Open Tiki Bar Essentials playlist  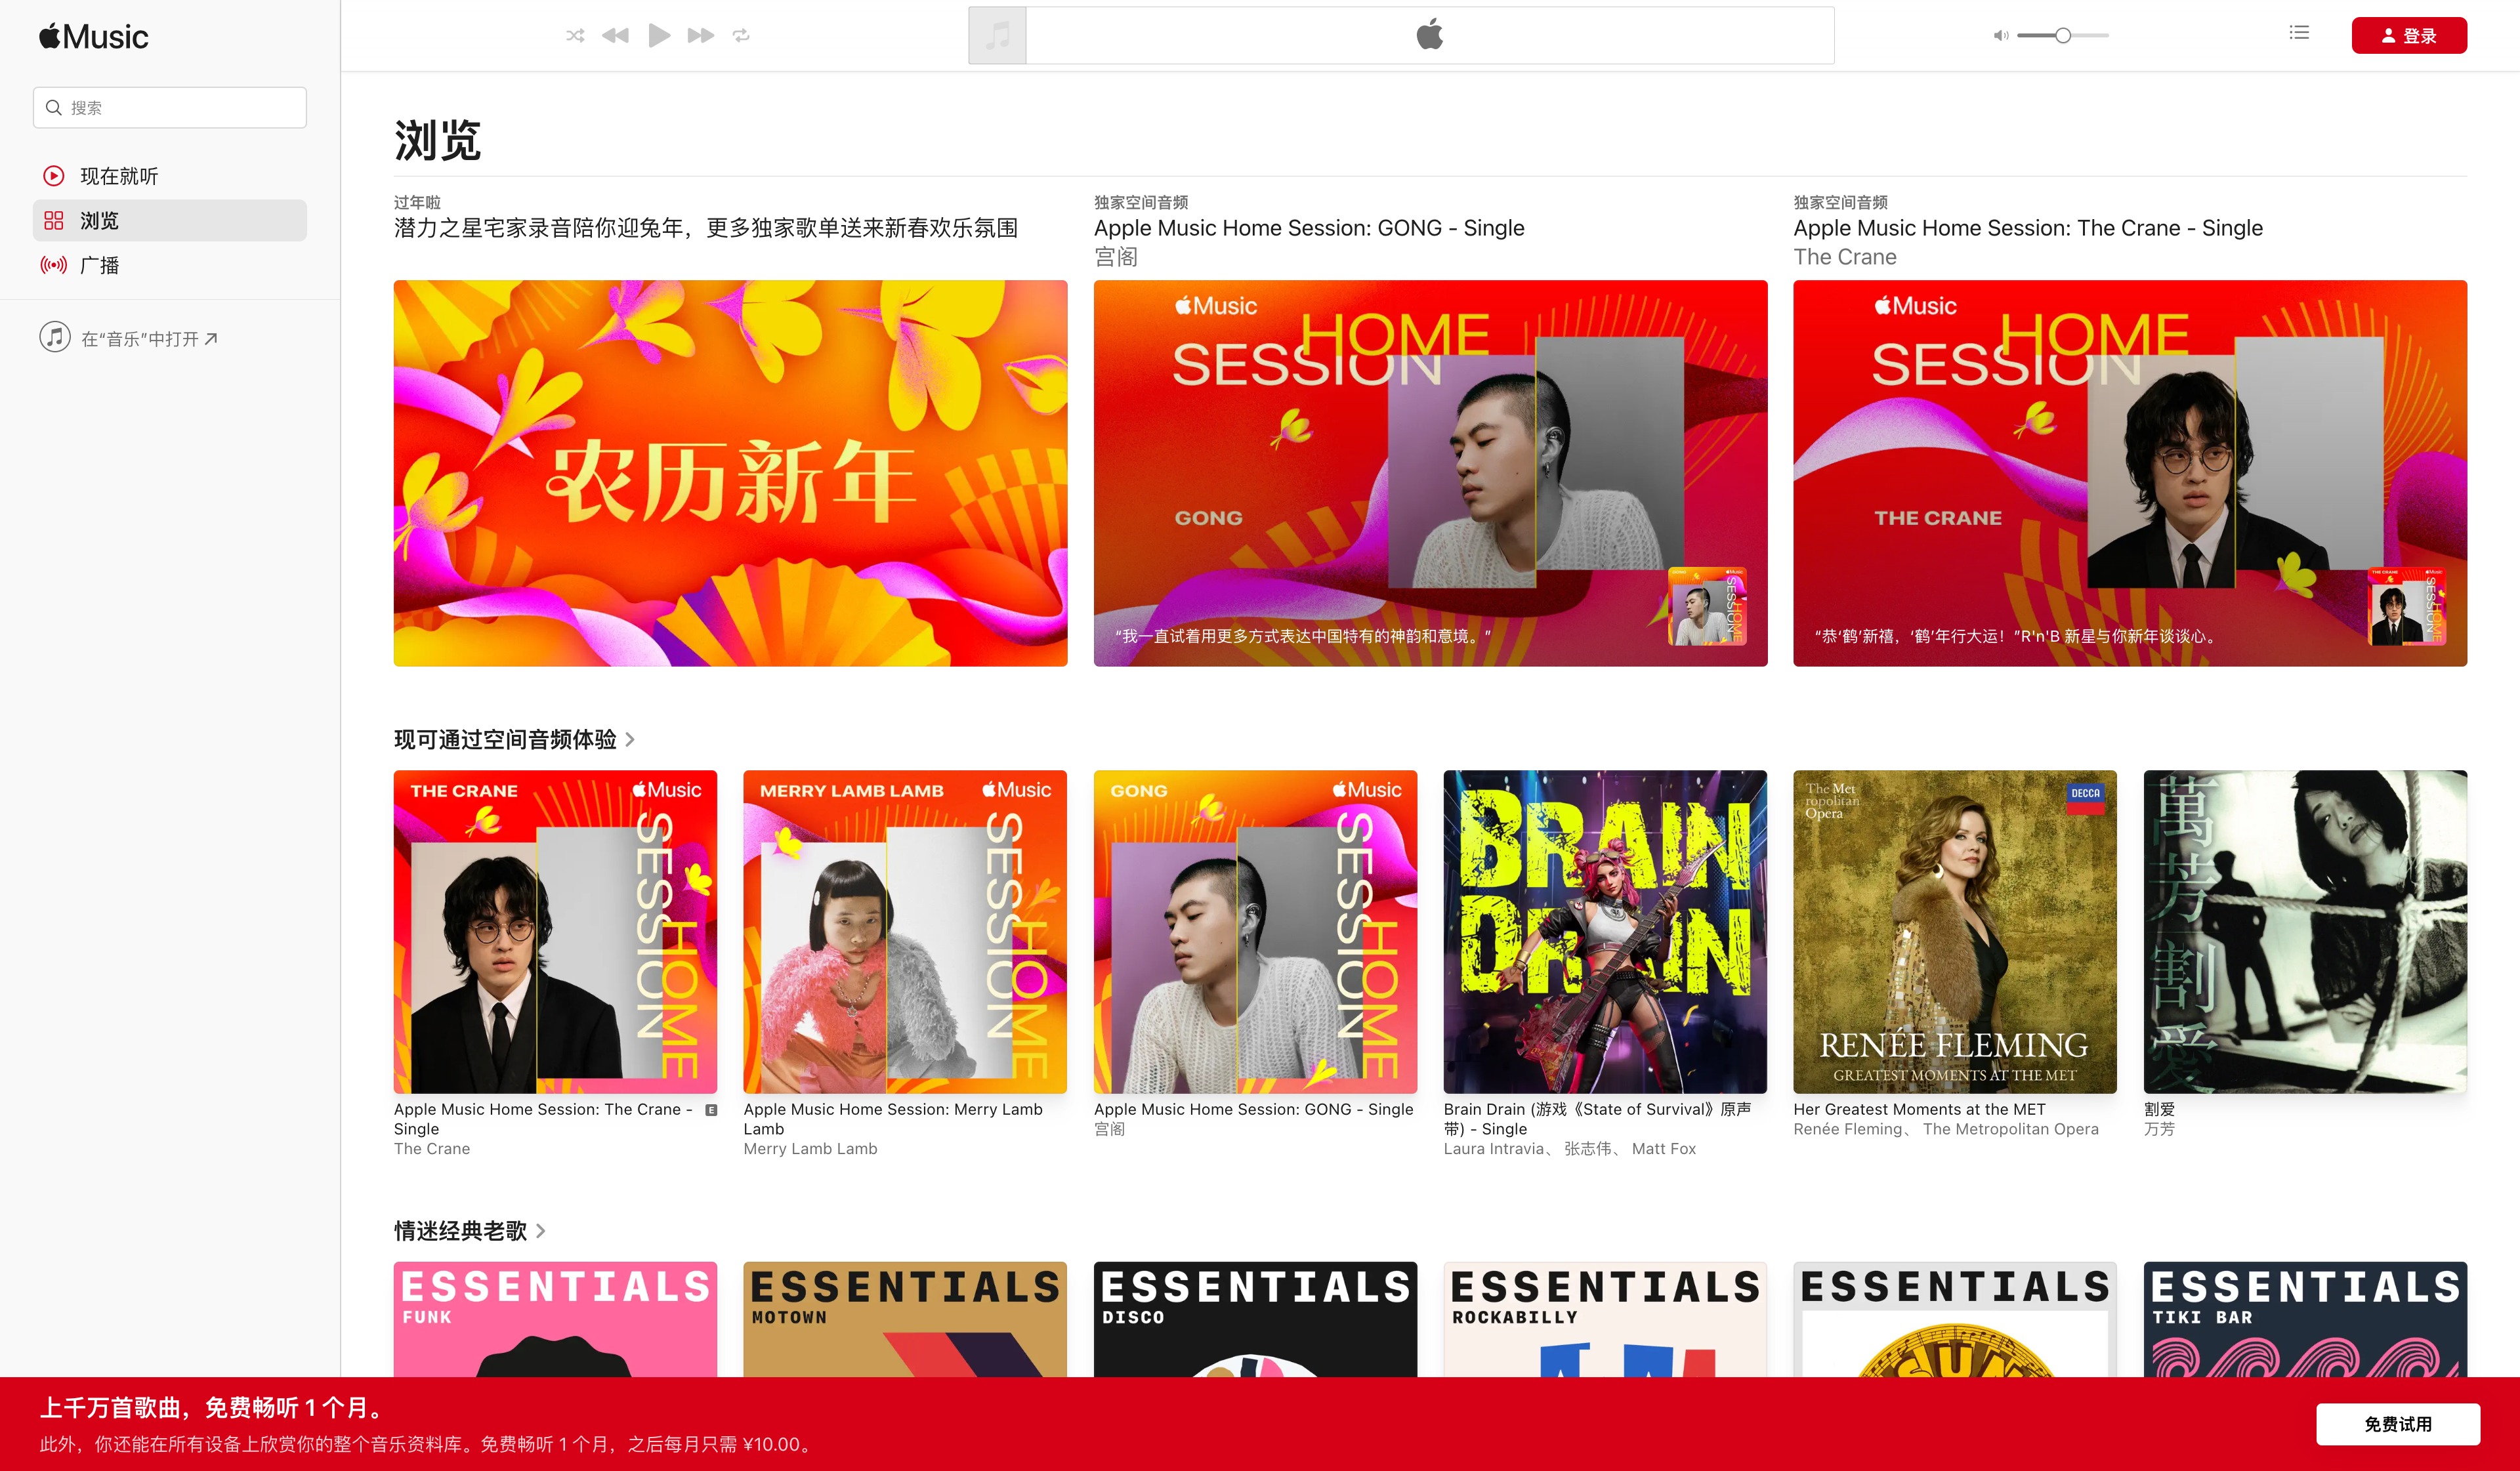2305,1319
